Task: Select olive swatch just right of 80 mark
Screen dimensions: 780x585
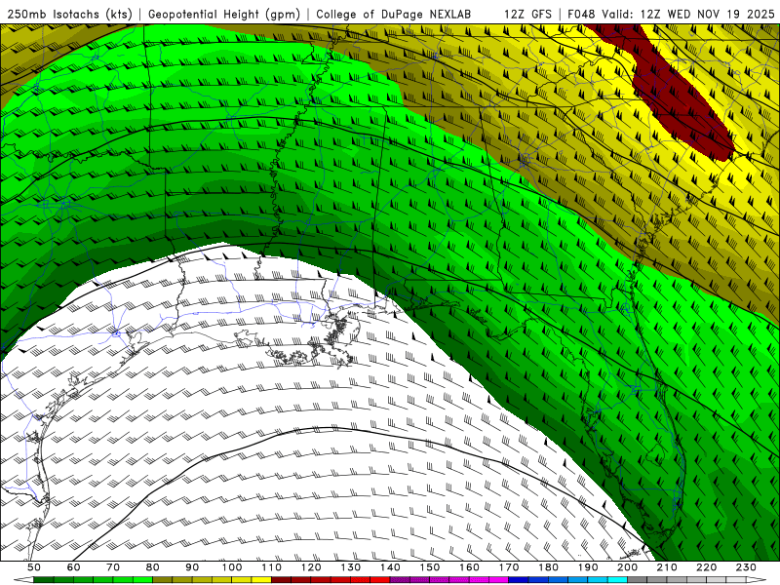Action: [163, 580]
